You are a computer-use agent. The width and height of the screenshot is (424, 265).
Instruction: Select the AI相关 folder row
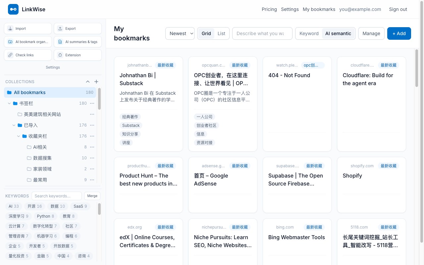click(50, 147)
